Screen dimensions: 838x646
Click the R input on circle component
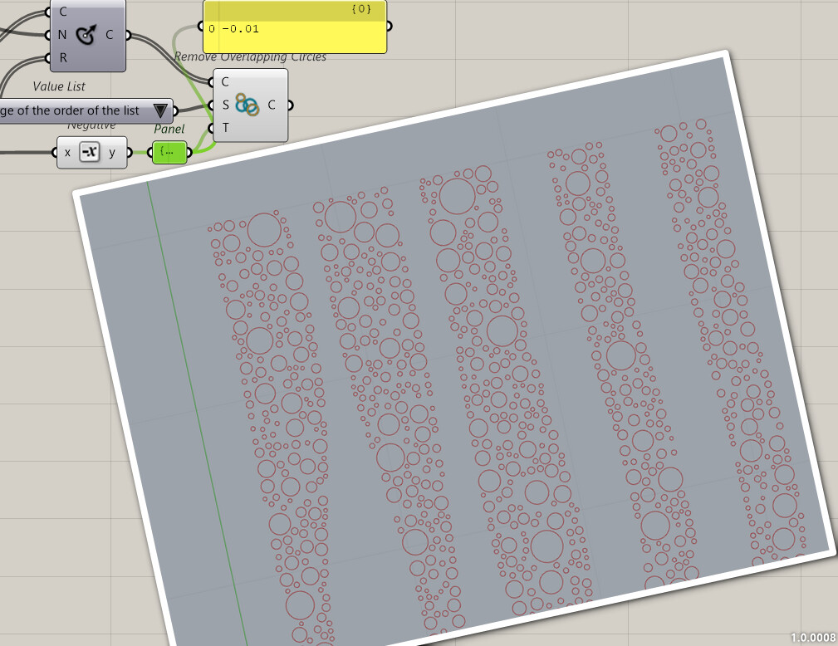click(63, 57)
